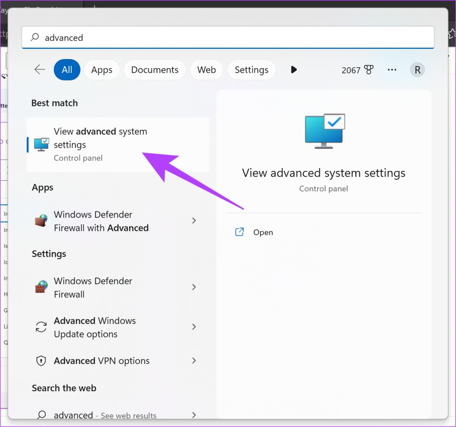
Task: Click the large preview icon for advanced system settings
Action: pos(324,130)
